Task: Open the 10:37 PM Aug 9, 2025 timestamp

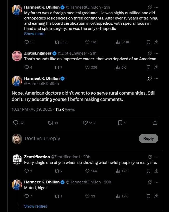Action: click(32, 109)
